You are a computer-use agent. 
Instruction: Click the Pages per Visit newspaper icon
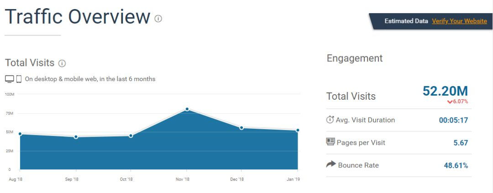(330, 142)
